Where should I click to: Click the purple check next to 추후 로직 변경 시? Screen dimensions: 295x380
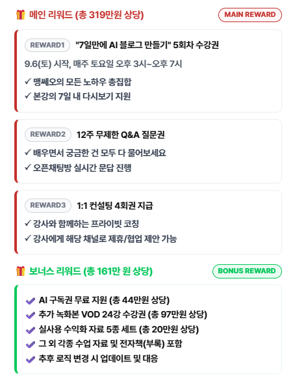pyautogui.click(x=31, y=359)
